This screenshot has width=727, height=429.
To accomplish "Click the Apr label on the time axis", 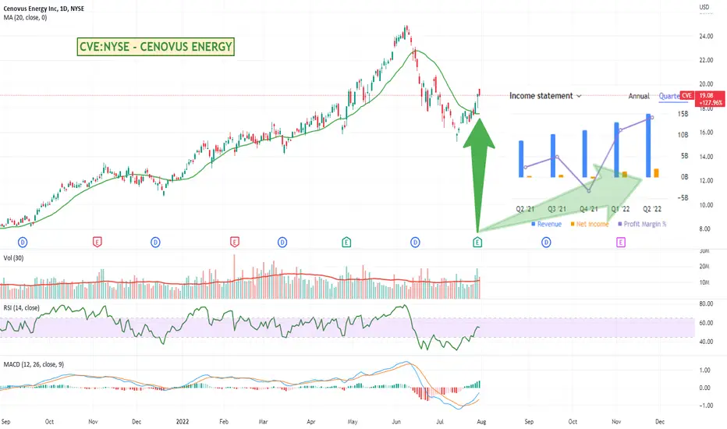I will pos(310,421).
